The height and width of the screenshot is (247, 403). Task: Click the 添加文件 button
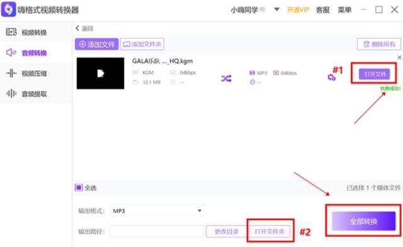(x=96, y=44)
